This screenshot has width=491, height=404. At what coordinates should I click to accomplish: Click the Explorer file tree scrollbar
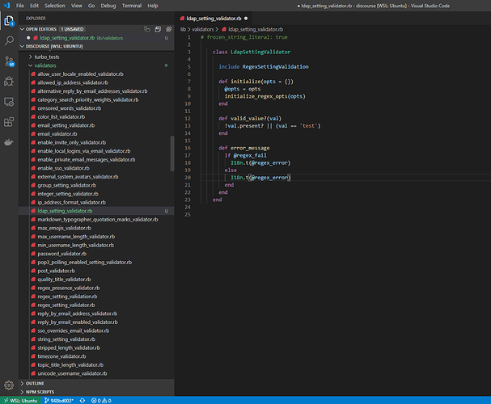pyautogui.click(x=172, y=154)
